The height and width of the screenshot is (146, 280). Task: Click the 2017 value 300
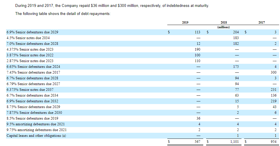(274, 72)
